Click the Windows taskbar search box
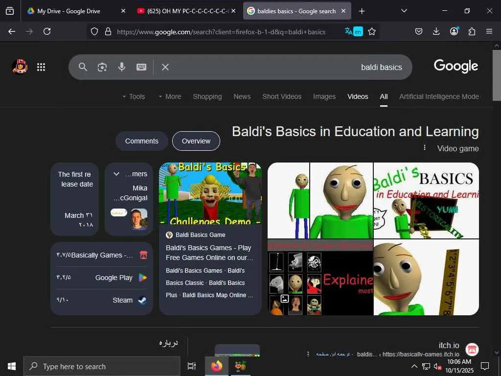 click(102, 366)
